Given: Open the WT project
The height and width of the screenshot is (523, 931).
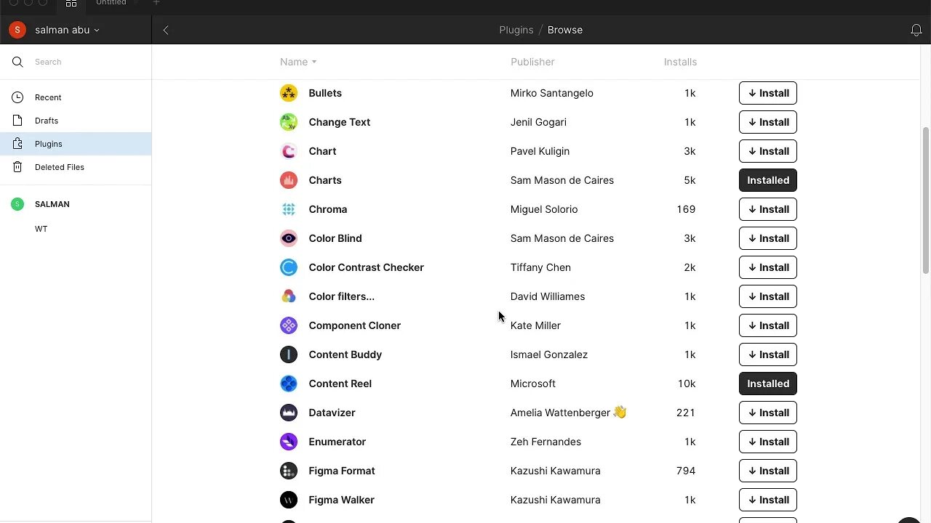Looking at the screenshot, I should [41, 229].
